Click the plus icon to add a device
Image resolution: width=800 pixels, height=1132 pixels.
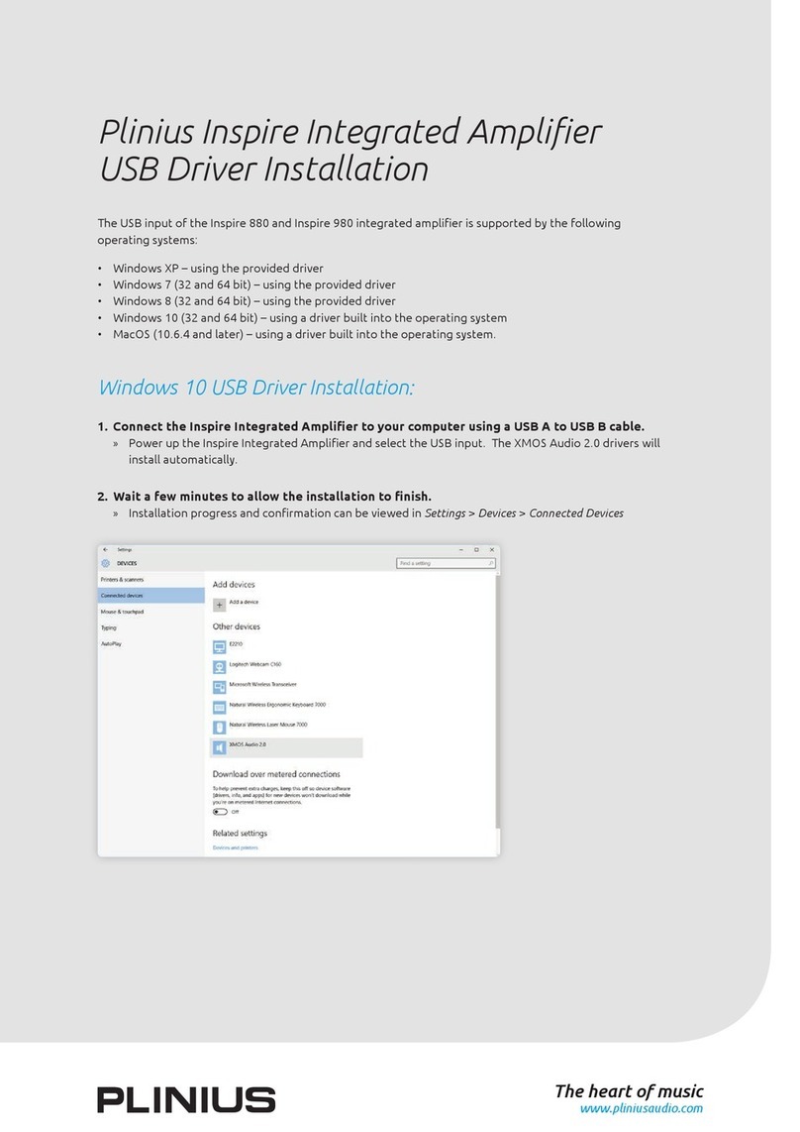(x=219, y=605)
